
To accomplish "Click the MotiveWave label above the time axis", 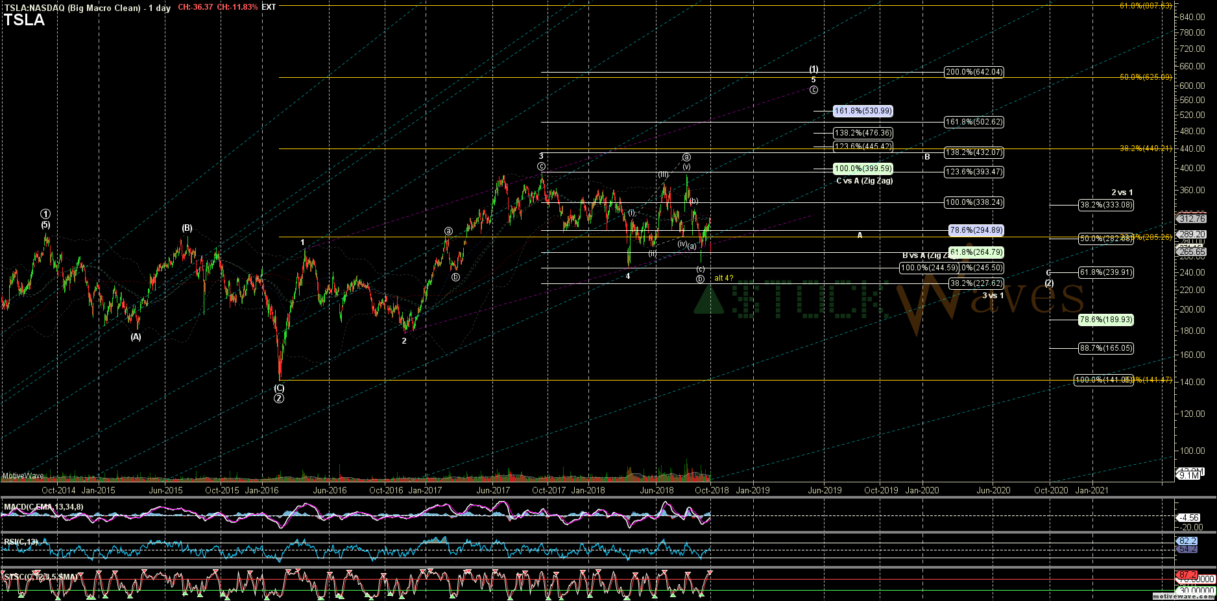I will pyautogui.click(x=23, y=476).
